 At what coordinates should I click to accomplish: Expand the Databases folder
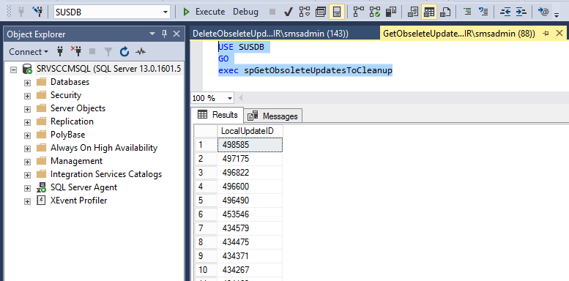[x=27, y=83]
